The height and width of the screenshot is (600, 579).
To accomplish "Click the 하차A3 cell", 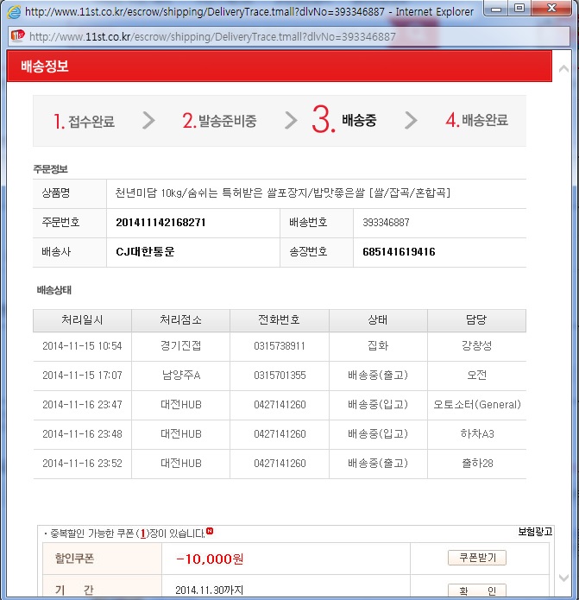I will [x=477, y=434].
